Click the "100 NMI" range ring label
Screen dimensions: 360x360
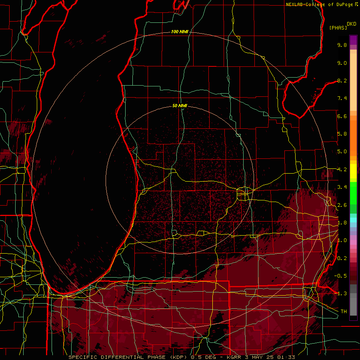coord(180,32)
